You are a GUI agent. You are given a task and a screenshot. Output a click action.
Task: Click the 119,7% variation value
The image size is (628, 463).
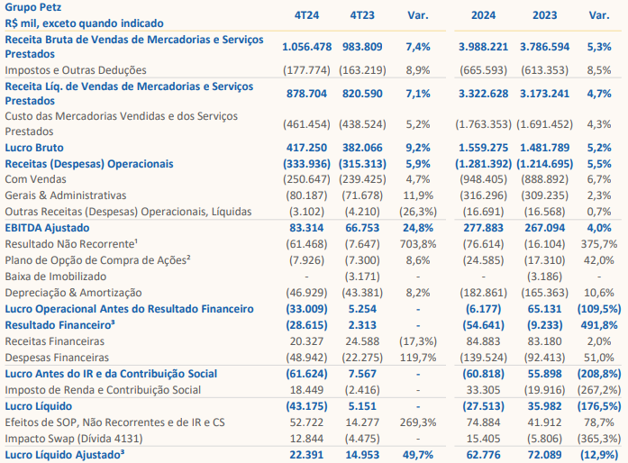[x=418, y=358]
